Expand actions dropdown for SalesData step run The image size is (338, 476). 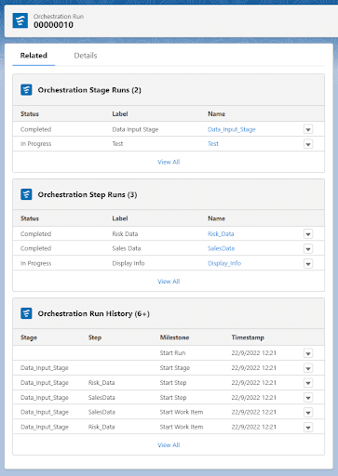pyautogui.click(x=308, y=248)
